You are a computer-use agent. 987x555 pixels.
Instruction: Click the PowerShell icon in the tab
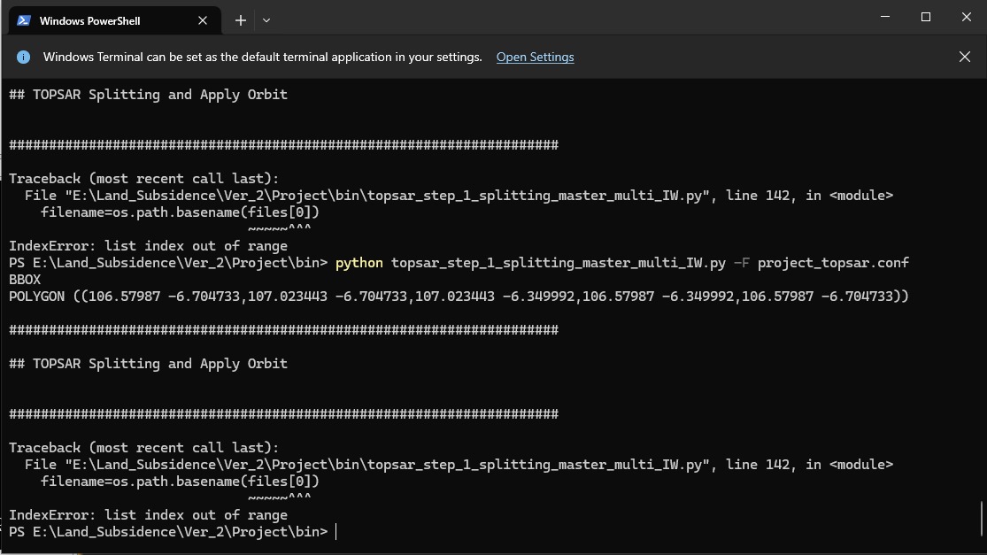pos(24,20)
